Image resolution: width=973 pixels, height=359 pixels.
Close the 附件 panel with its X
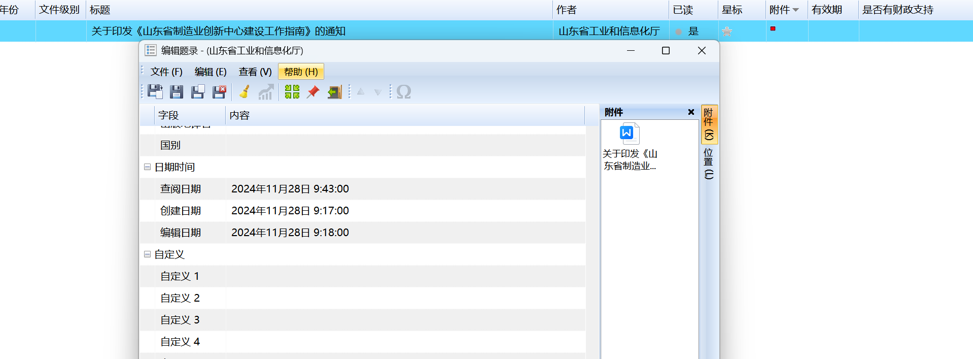(x=691, y=112)
